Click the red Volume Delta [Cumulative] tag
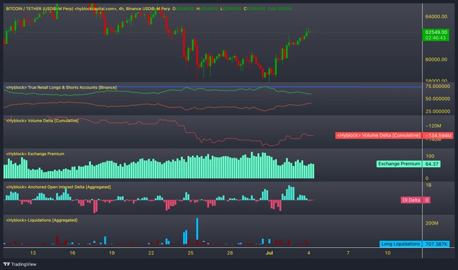 pos(379,136)
